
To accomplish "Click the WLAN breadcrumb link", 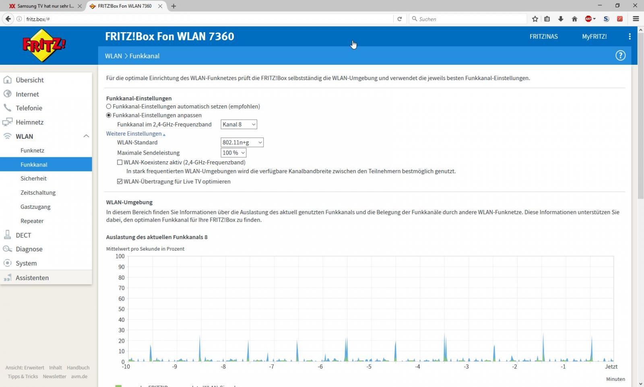I will pyautogui.click(x=113, y=56).
